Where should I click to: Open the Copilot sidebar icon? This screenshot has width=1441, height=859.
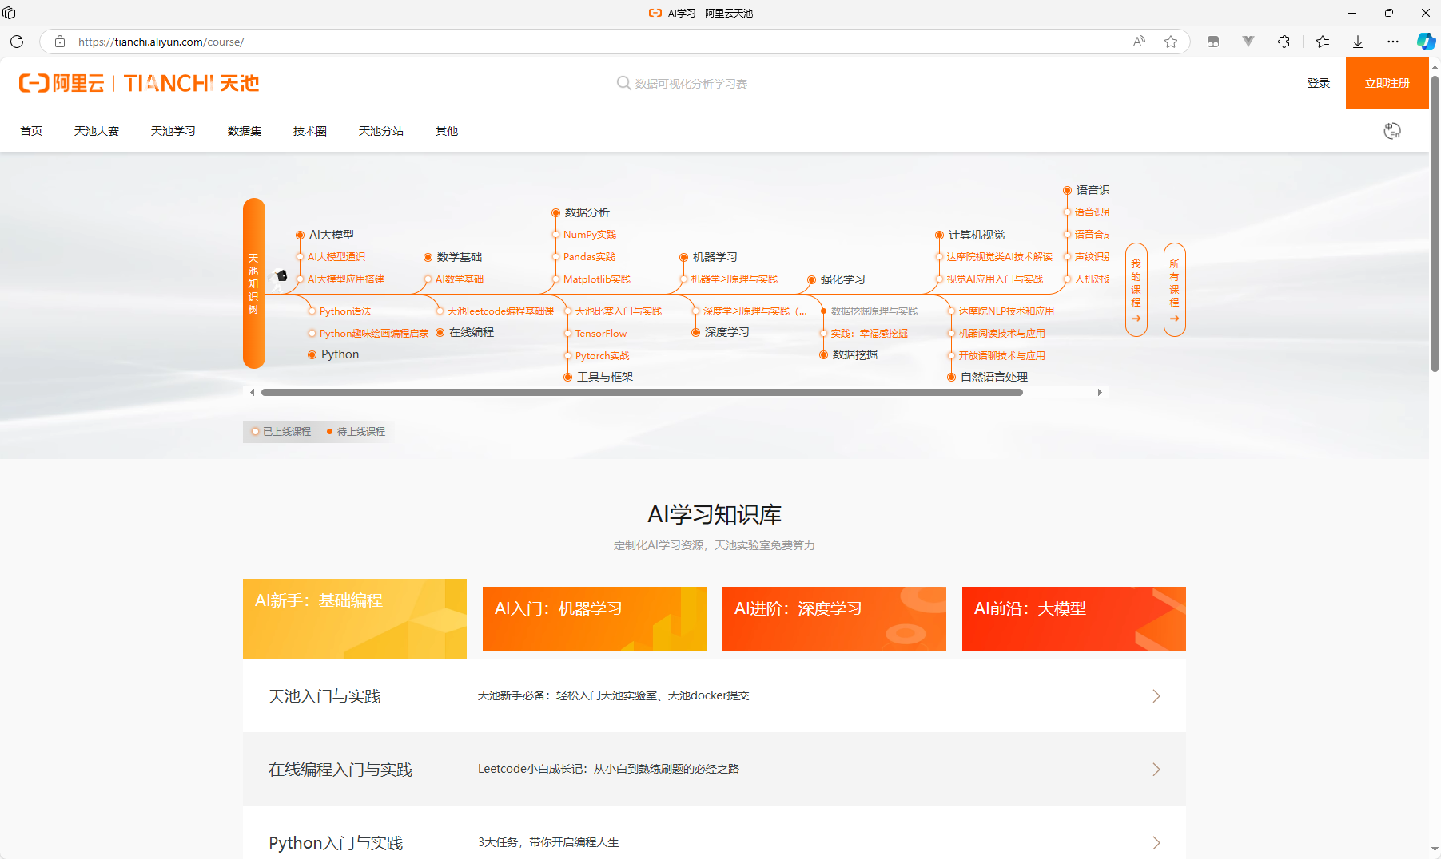1425,42
